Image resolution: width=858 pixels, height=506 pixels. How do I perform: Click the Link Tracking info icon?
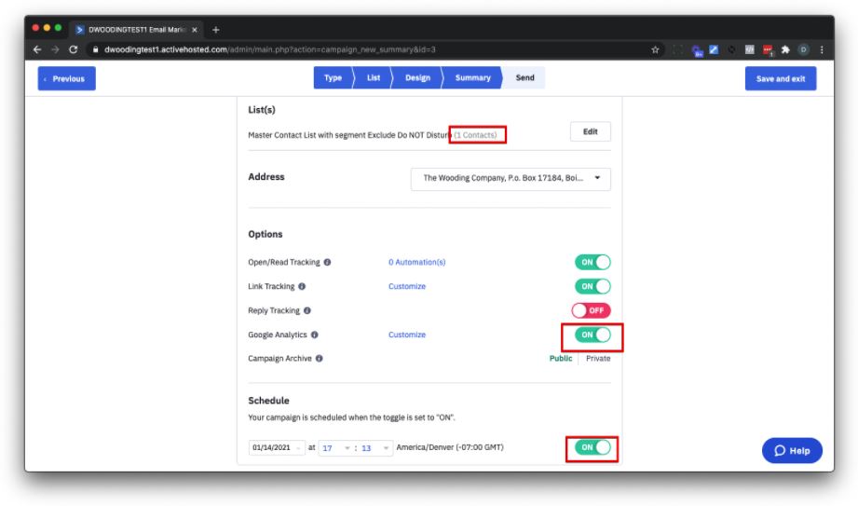(302, 287)
